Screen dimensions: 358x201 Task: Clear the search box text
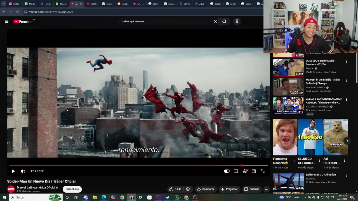pyautogui.click(x=215, y=21)
